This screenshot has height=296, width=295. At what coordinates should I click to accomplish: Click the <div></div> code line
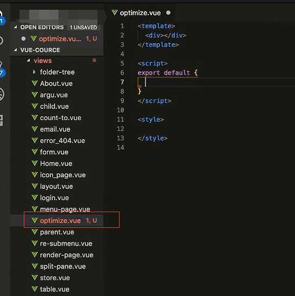tap(166, 35)
